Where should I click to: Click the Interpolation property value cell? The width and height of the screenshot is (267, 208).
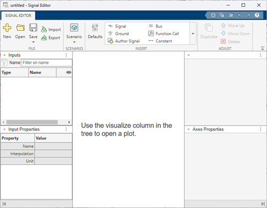[53, 154]
